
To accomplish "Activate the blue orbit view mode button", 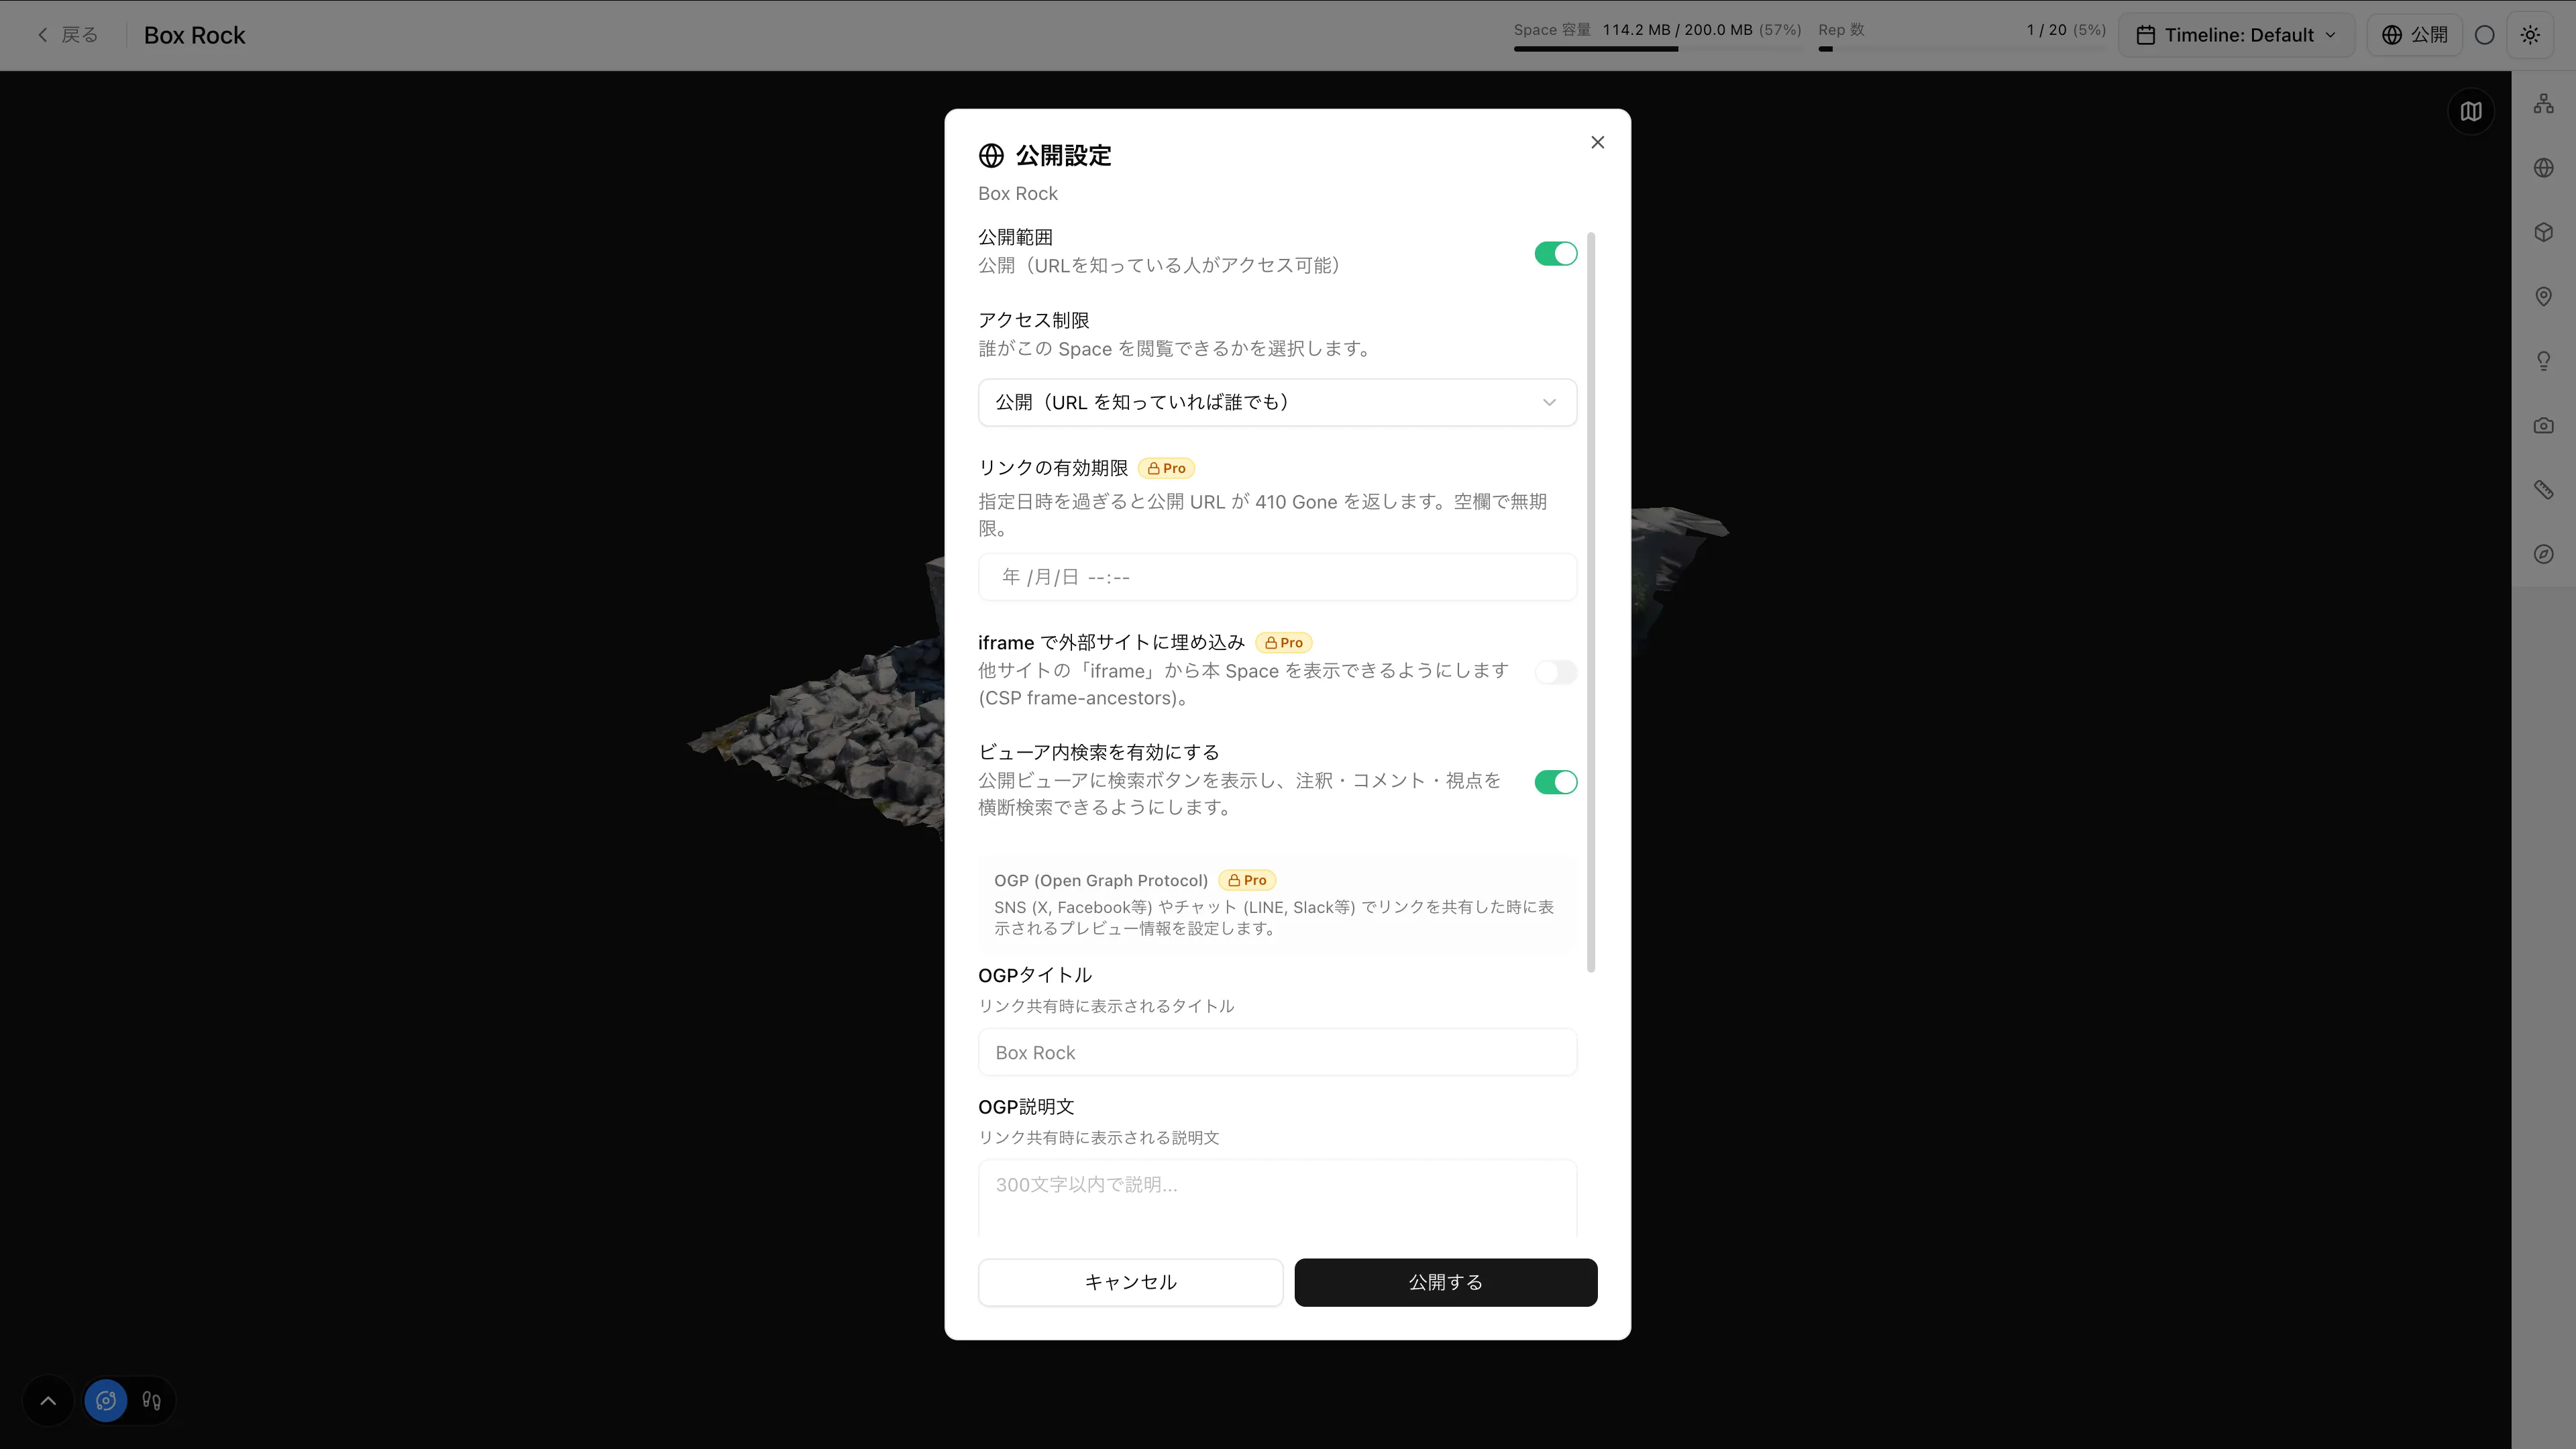I will pos(106,1400).
